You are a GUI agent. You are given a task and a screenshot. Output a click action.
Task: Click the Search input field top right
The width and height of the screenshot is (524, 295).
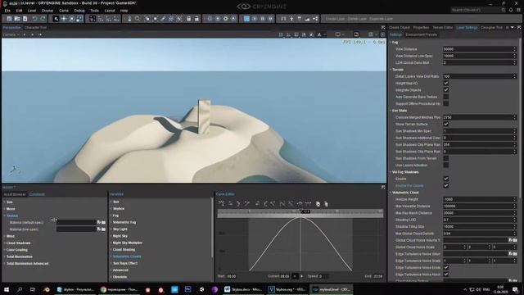[475, 10]
